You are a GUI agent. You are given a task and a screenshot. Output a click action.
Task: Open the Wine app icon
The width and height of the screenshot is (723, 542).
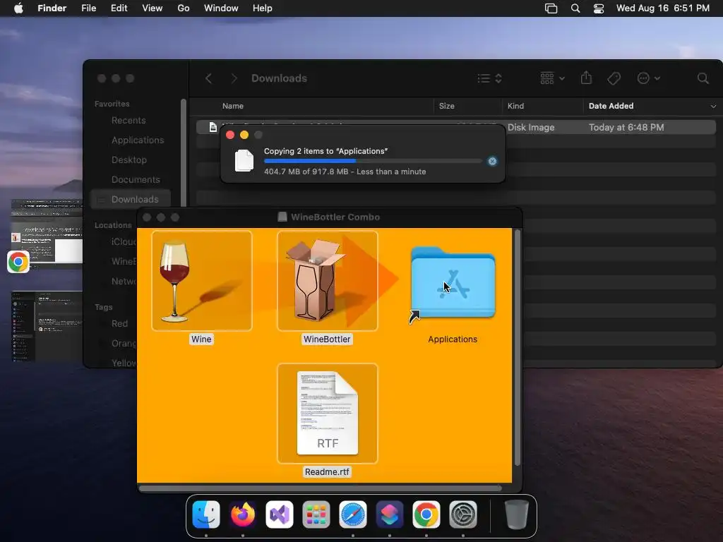[x=201, y=280]
